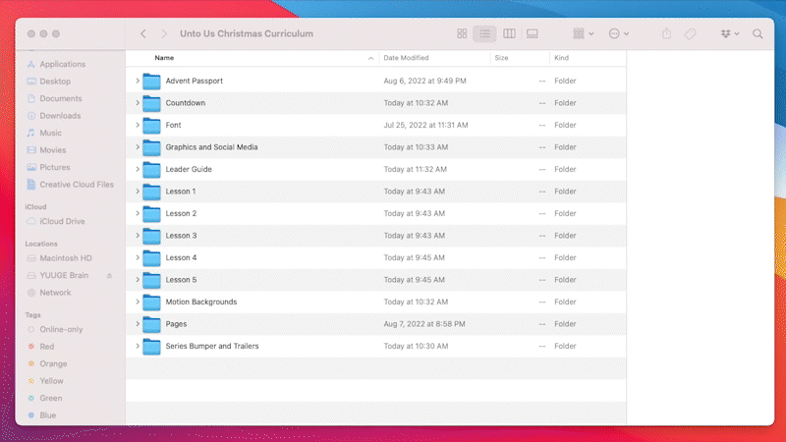786x442 pixels.
Task: Click window title Unto Us Christmas Curriculum
Action: coord(247,33)
